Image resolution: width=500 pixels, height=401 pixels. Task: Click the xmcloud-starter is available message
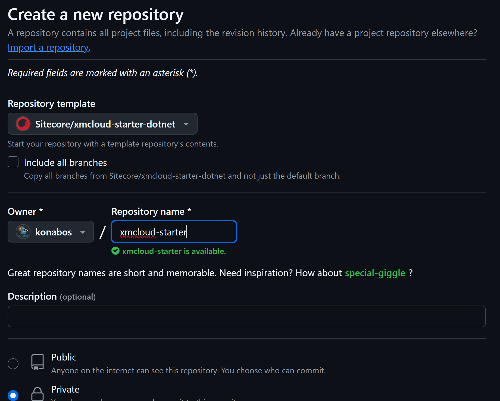click(174, 251)
